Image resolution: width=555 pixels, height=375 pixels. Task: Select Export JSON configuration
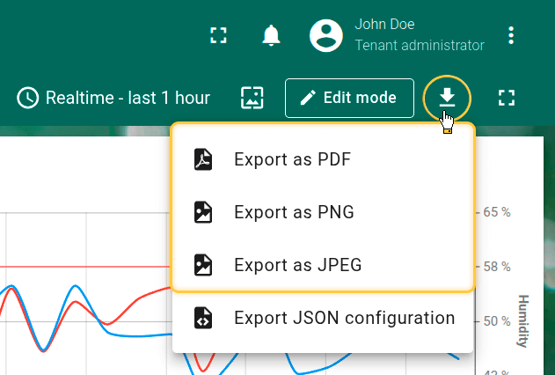click(x=344, y=318)
